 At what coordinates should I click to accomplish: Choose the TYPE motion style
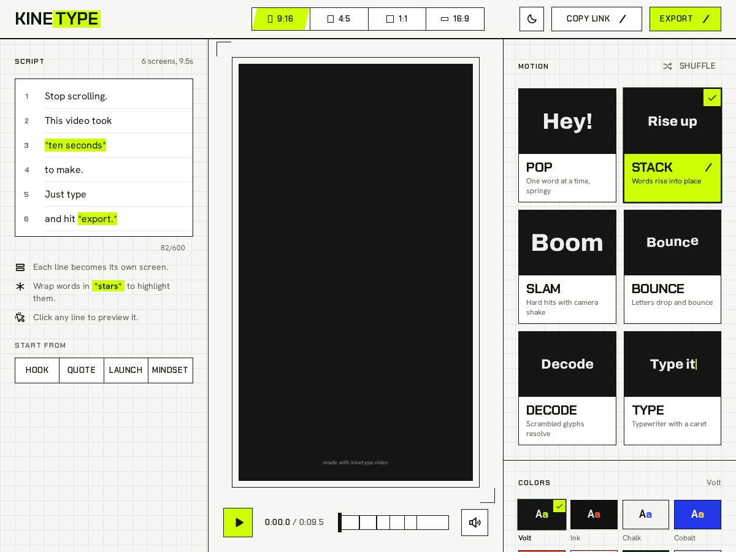click(672, 388)
